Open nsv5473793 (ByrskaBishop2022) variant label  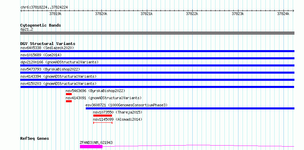[x=50, y=69]
